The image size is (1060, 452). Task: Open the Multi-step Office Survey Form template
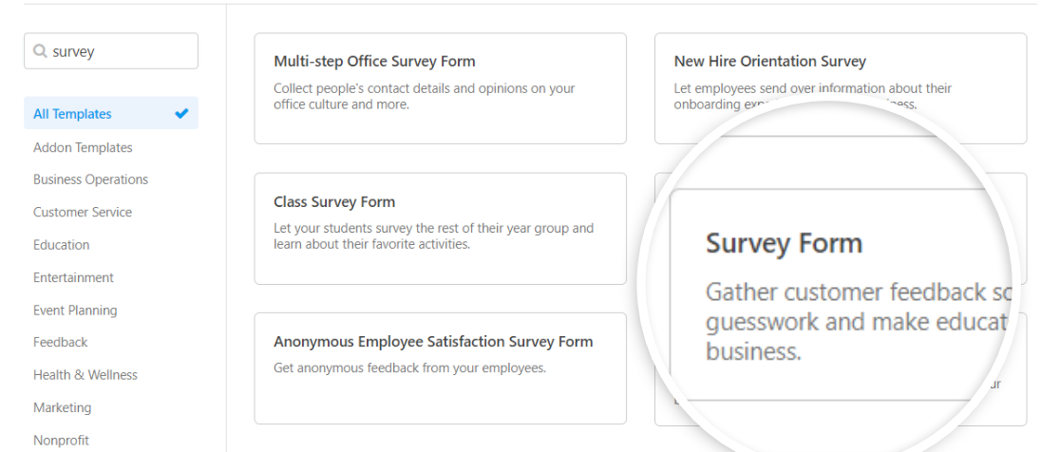click(440, 88)
